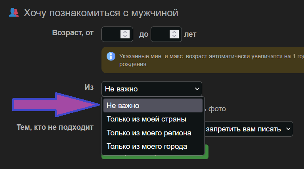Click the purple arrow pointing at the list
The image size is (304, 169).
click(x=55, y=105)
